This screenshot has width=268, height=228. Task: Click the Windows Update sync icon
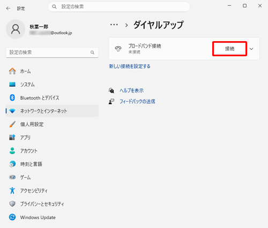(x=12, y=217)
